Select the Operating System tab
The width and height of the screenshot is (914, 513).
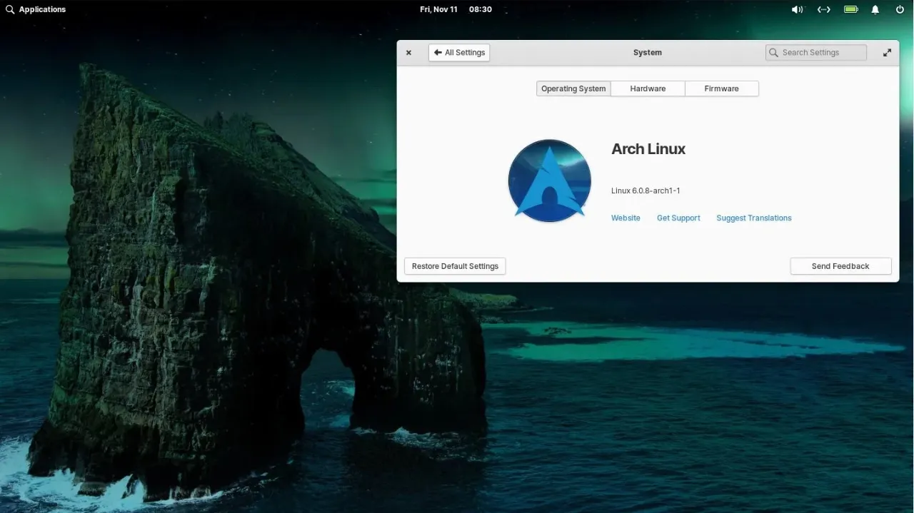573,88
